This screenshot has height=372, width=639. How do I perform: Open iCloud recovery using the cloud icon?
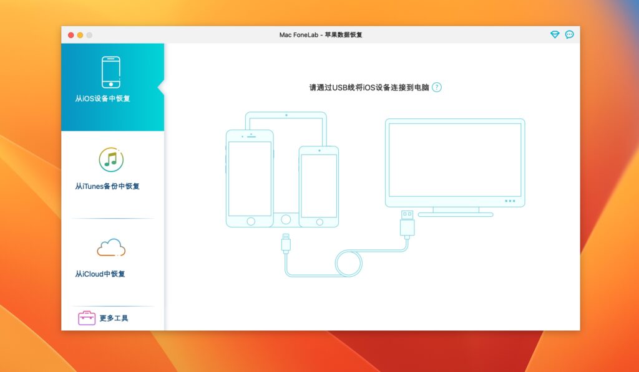coord(111,248)
